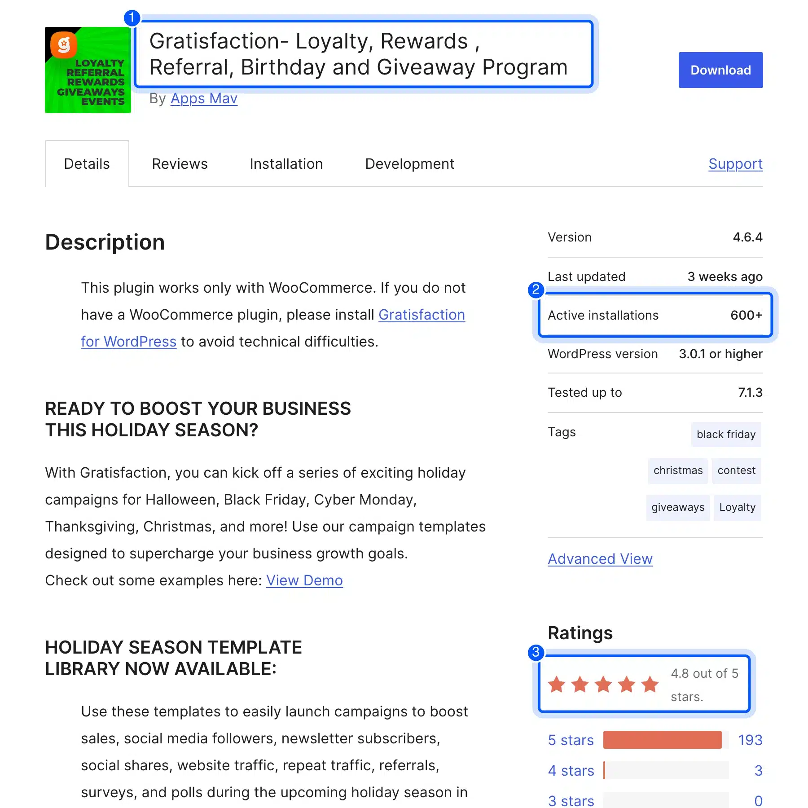Click the 4 stars rating bar
The width and height of the screenshot is (808, 808).
pyautogui.click(x=666, y=770)
